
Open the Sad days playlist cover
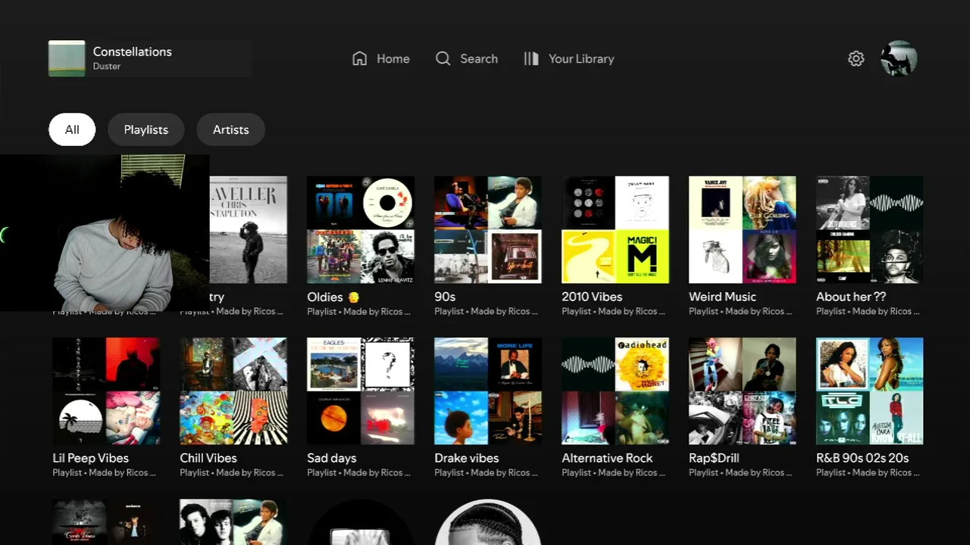click(361, 391)
